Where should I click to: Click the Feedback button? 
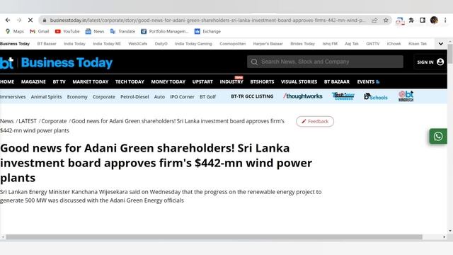(x=315, y=121)
